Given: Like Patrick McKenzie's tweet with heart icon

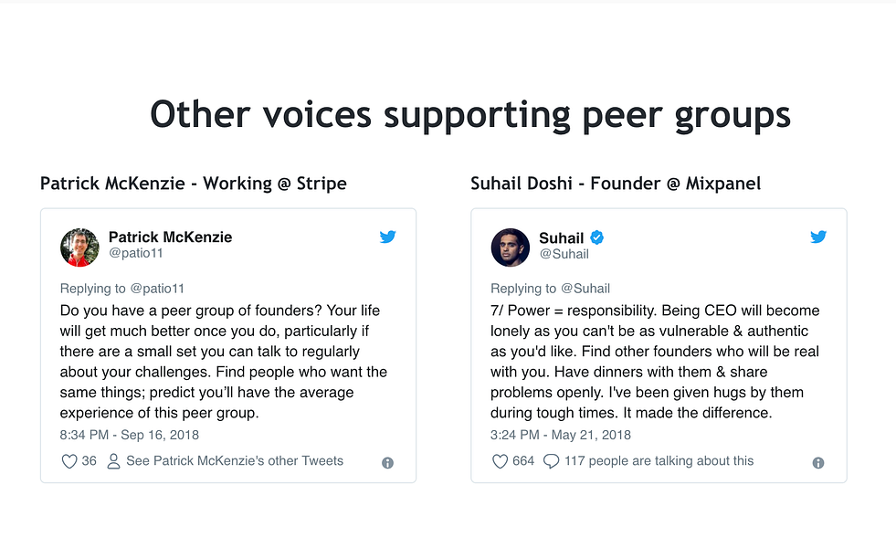Looking at the screenshot, I should (x=69, y=461).
